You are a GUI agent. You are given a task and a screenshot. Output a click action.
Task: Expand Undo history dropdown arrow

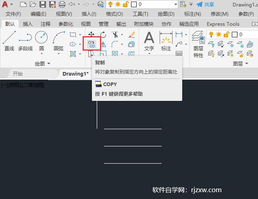coord(79,4)
